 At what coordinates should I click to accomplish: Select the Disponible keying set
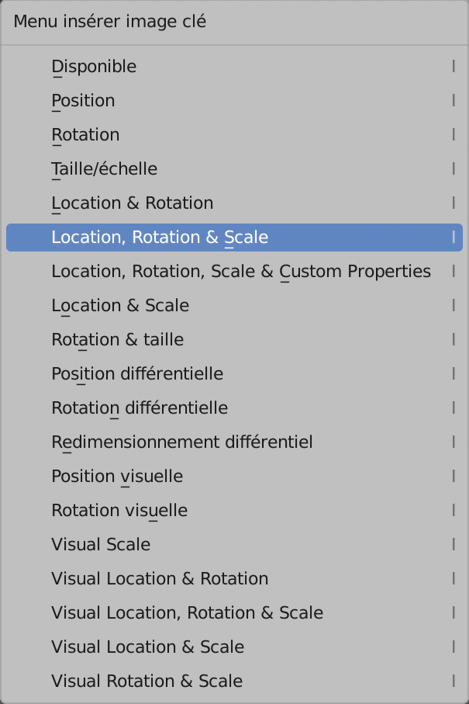click(94, 67)
